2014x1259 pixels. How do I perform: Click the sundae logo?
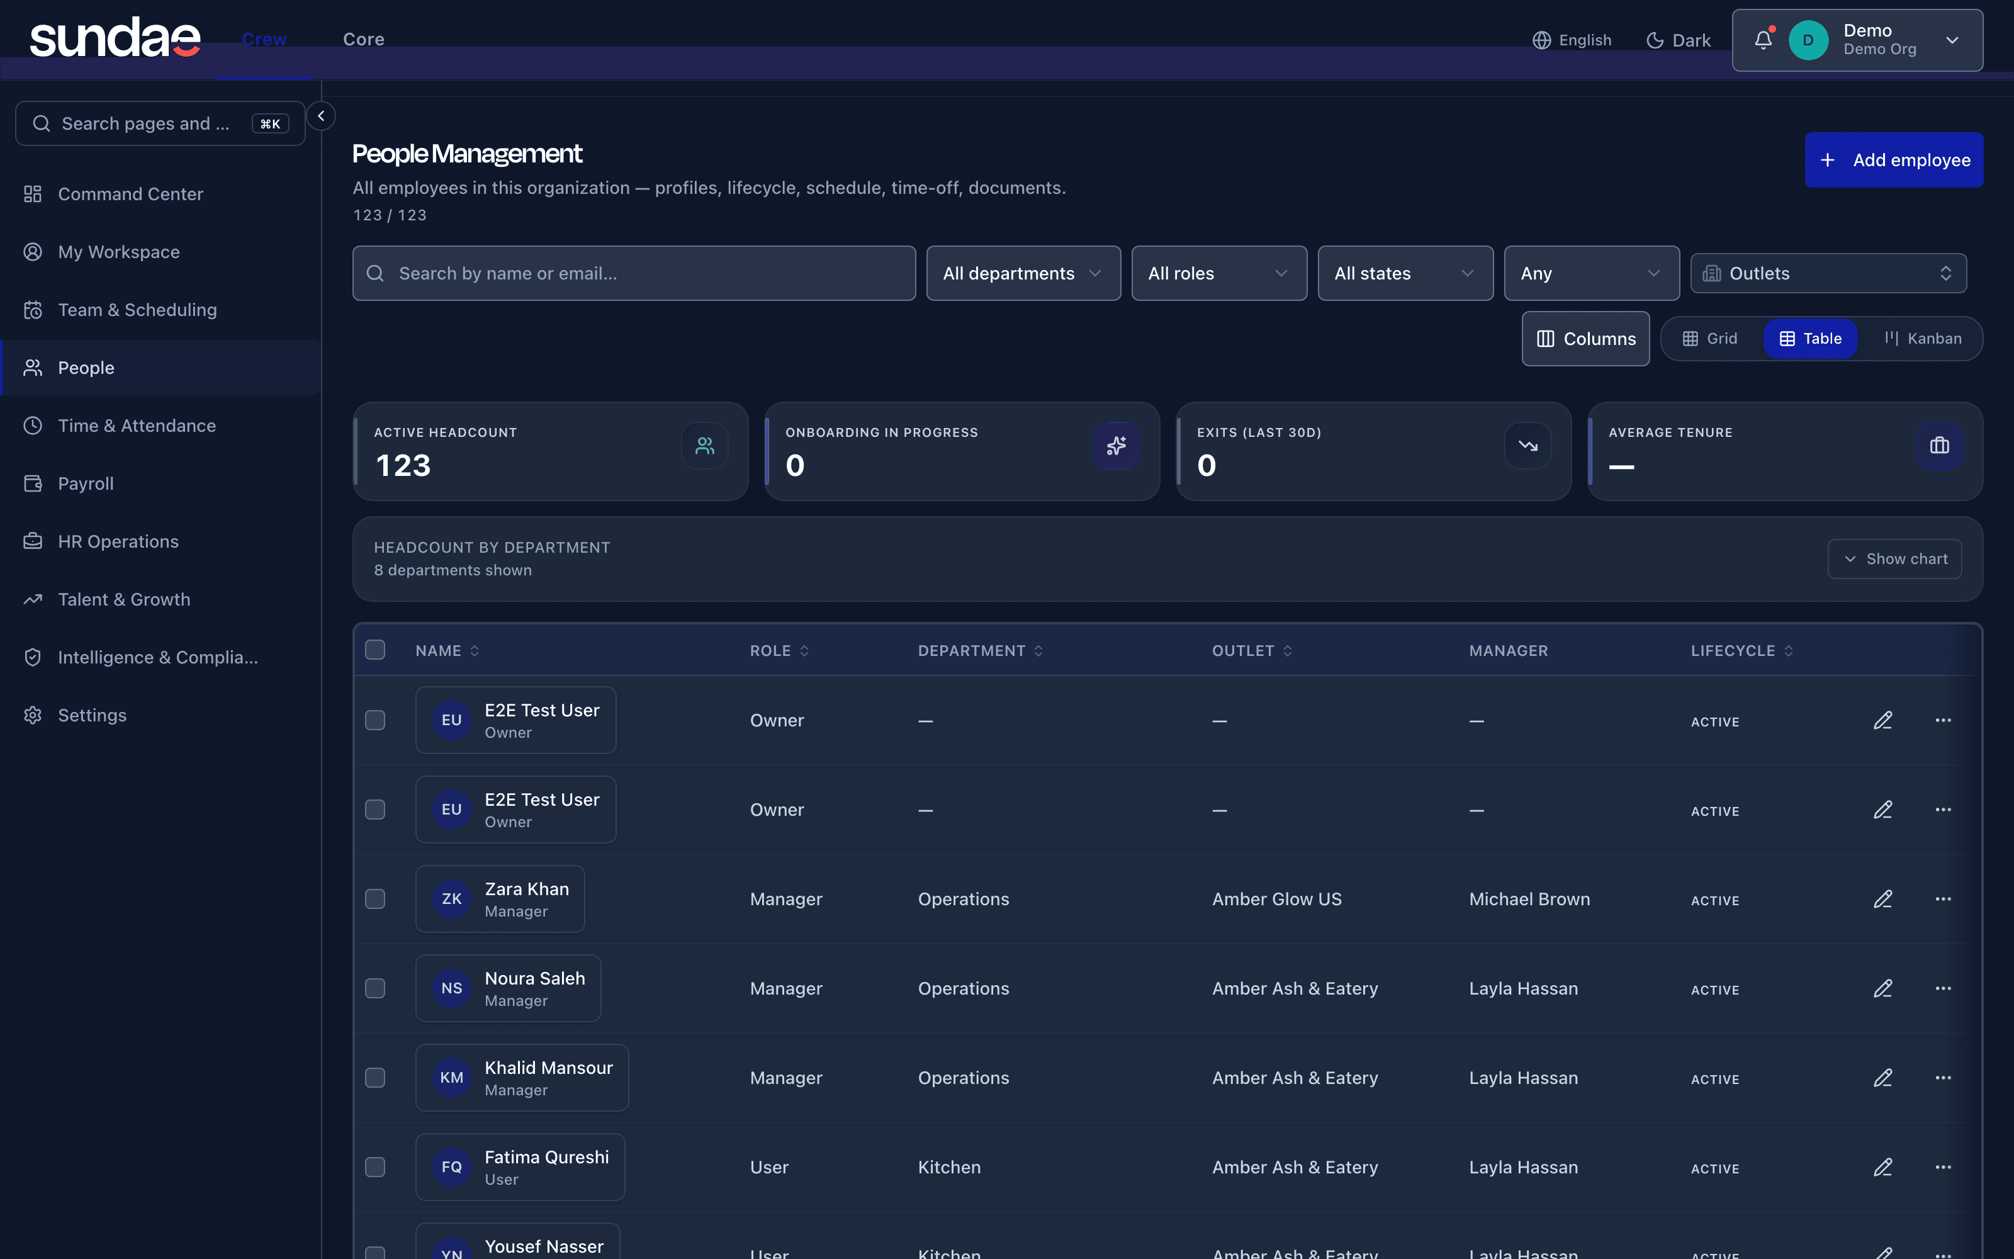coord(116,38)
